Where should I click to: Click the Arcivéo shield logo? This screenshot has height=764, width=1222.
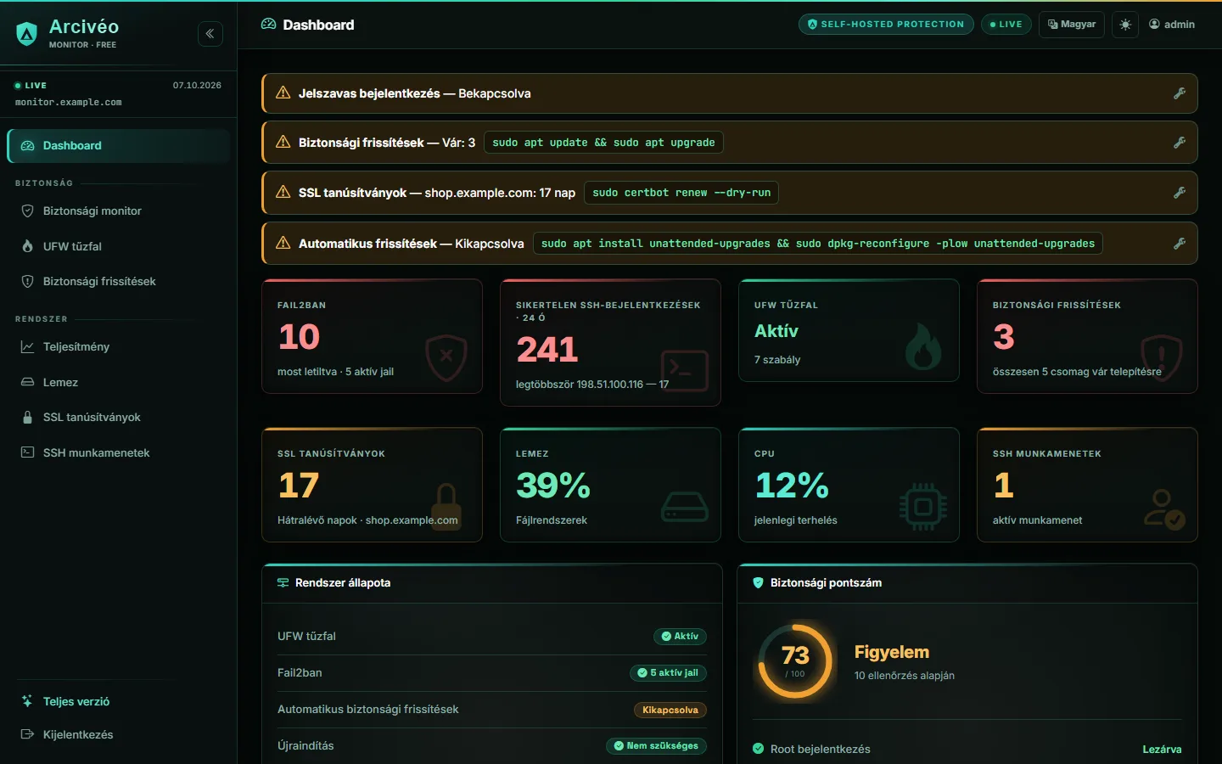pyautogui.click(x=27, y=34)
